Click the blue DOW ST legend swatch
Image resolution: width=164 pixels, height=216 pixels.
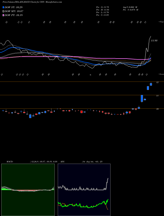[x=3, y=7]
